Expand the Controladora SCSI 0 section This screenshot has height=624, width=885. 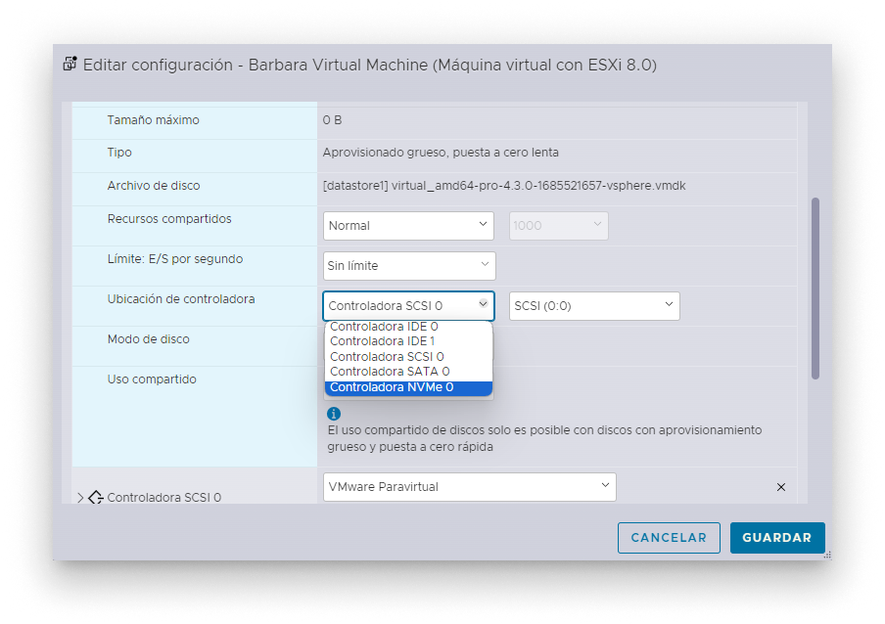pyautogui.click(x=80, y=496)
